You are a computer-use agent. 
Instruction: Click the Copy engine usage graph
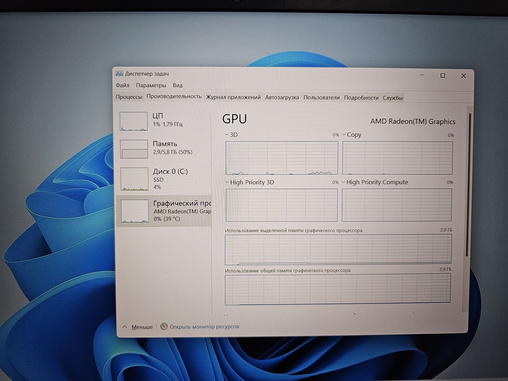pos(397,158)
